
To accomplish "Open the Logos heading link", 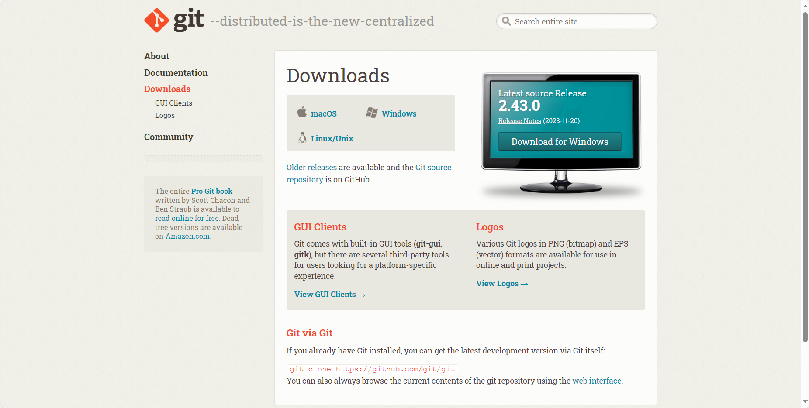I will [x=490, y=227].
